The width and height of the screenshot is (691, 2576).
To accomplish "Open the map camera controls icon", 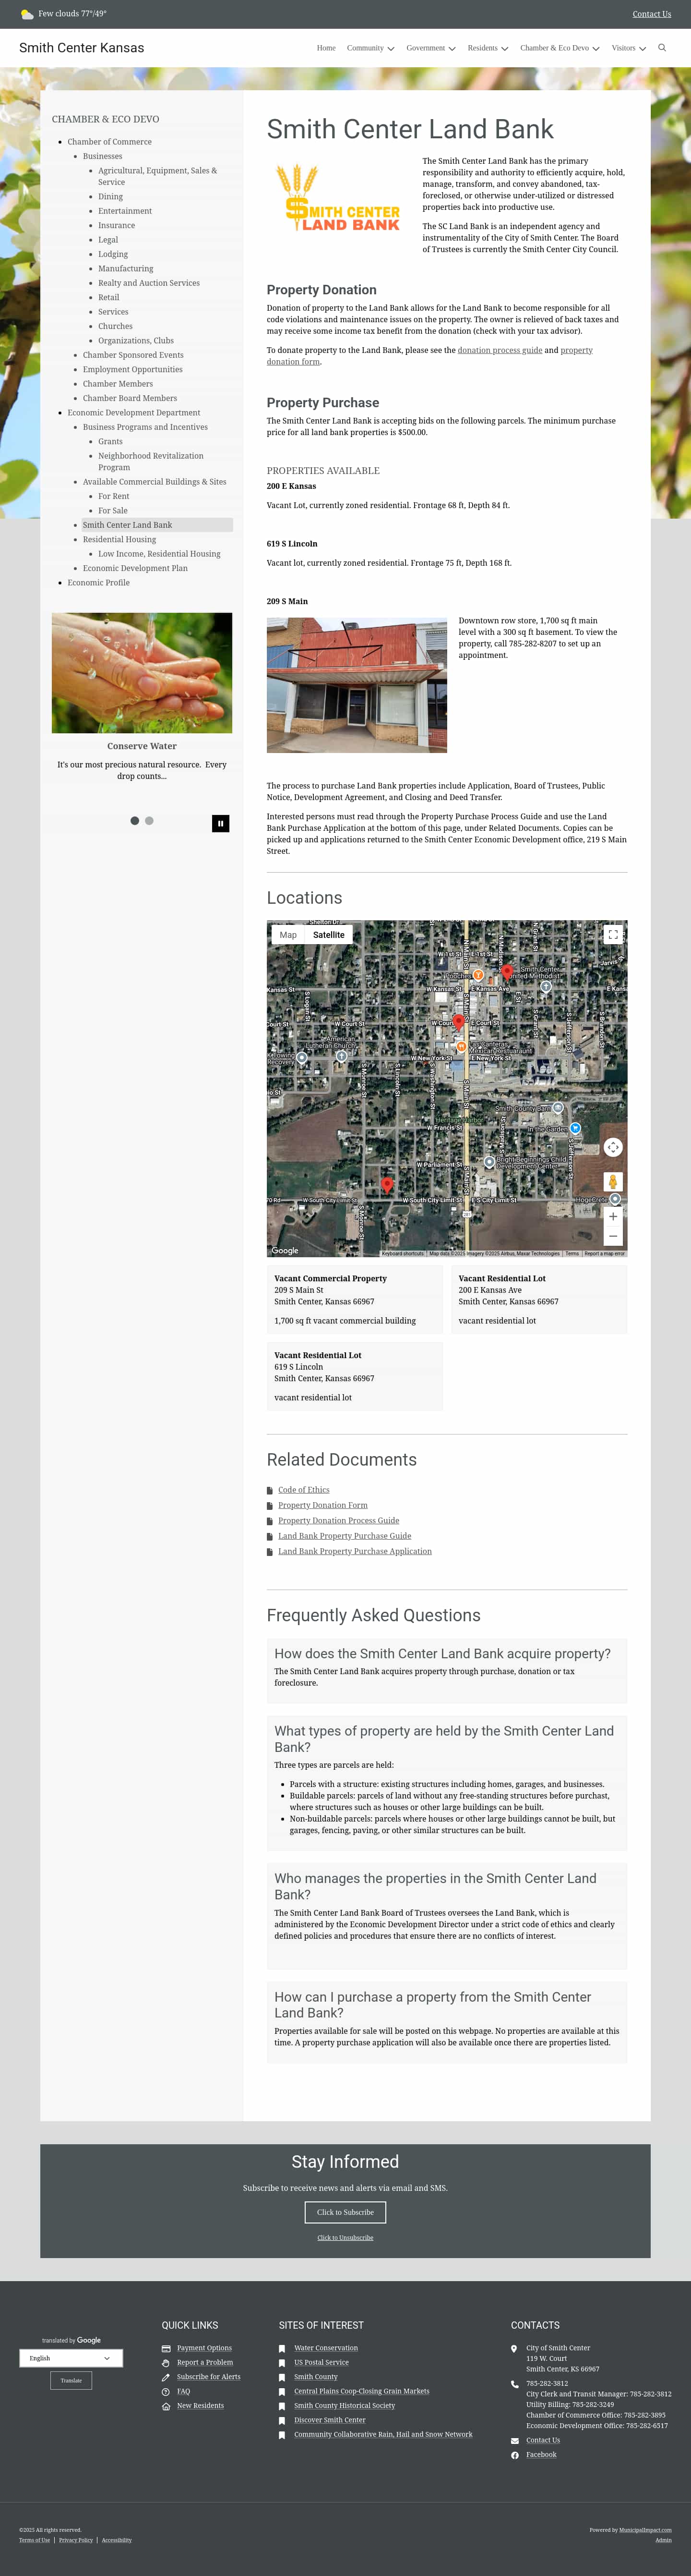I will pos(613,1147).
